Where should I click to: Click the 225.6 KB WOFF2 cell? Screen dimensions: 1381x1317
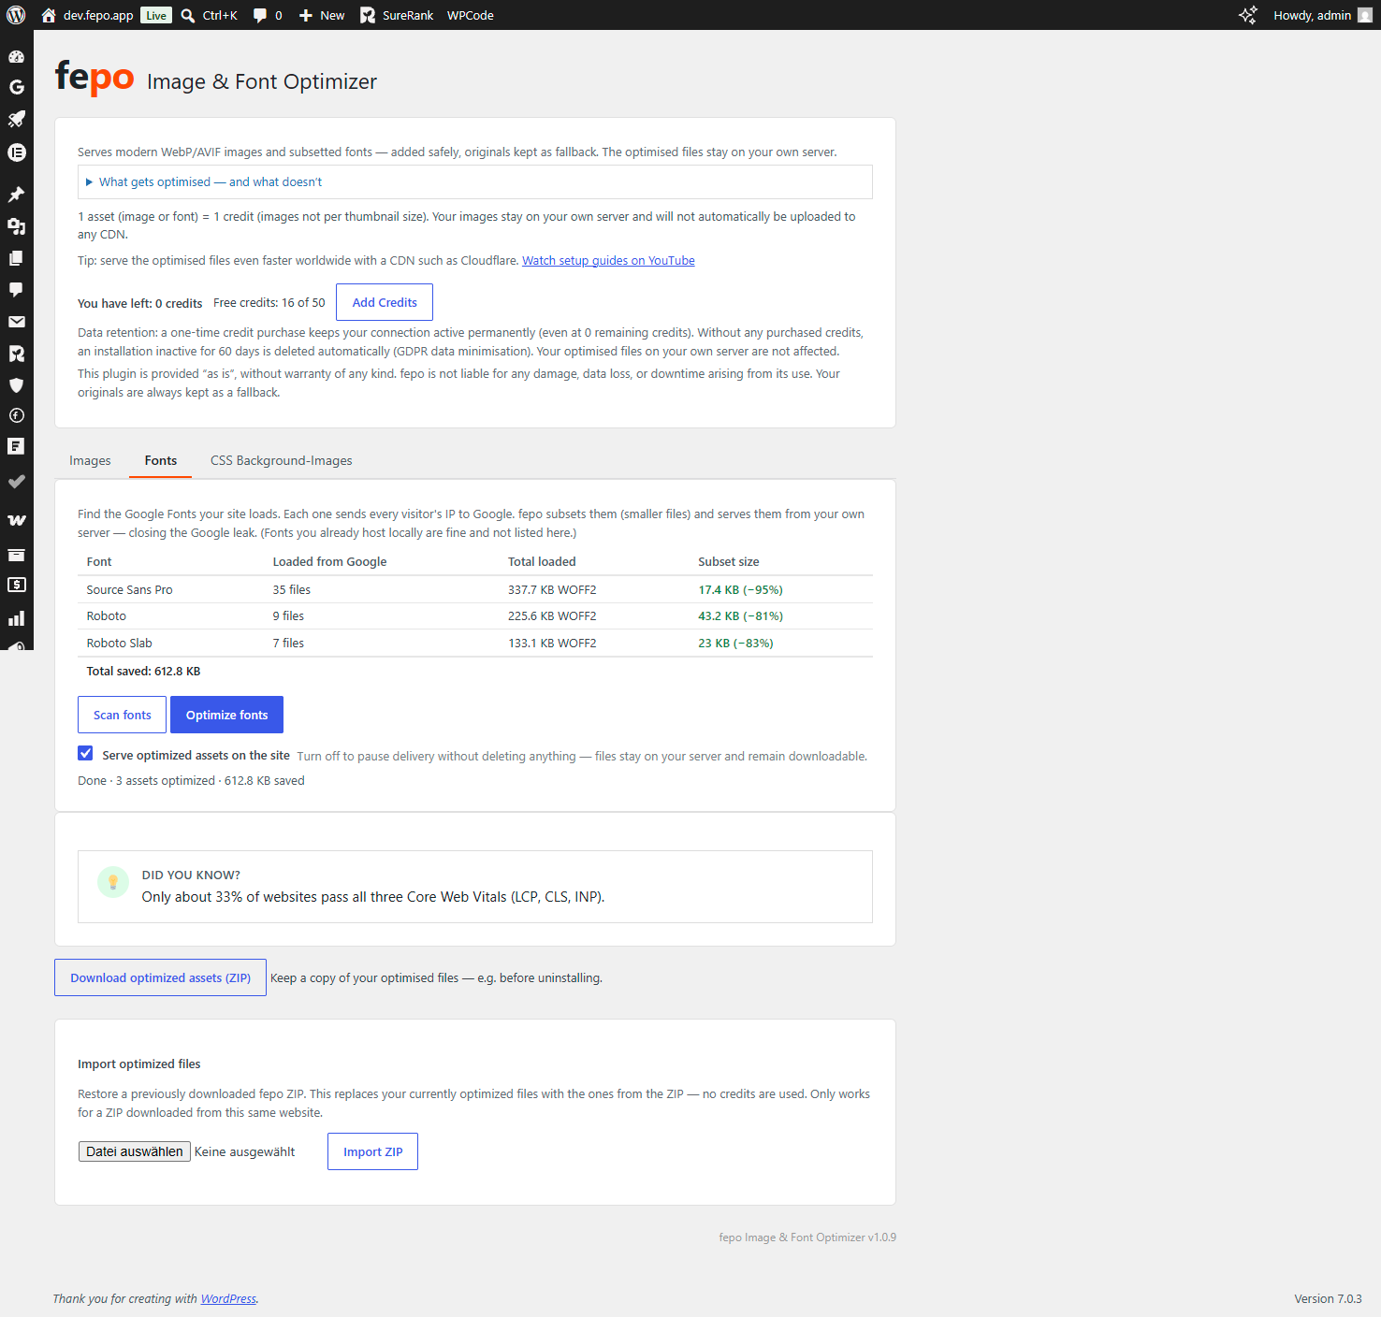click(552, 615)
